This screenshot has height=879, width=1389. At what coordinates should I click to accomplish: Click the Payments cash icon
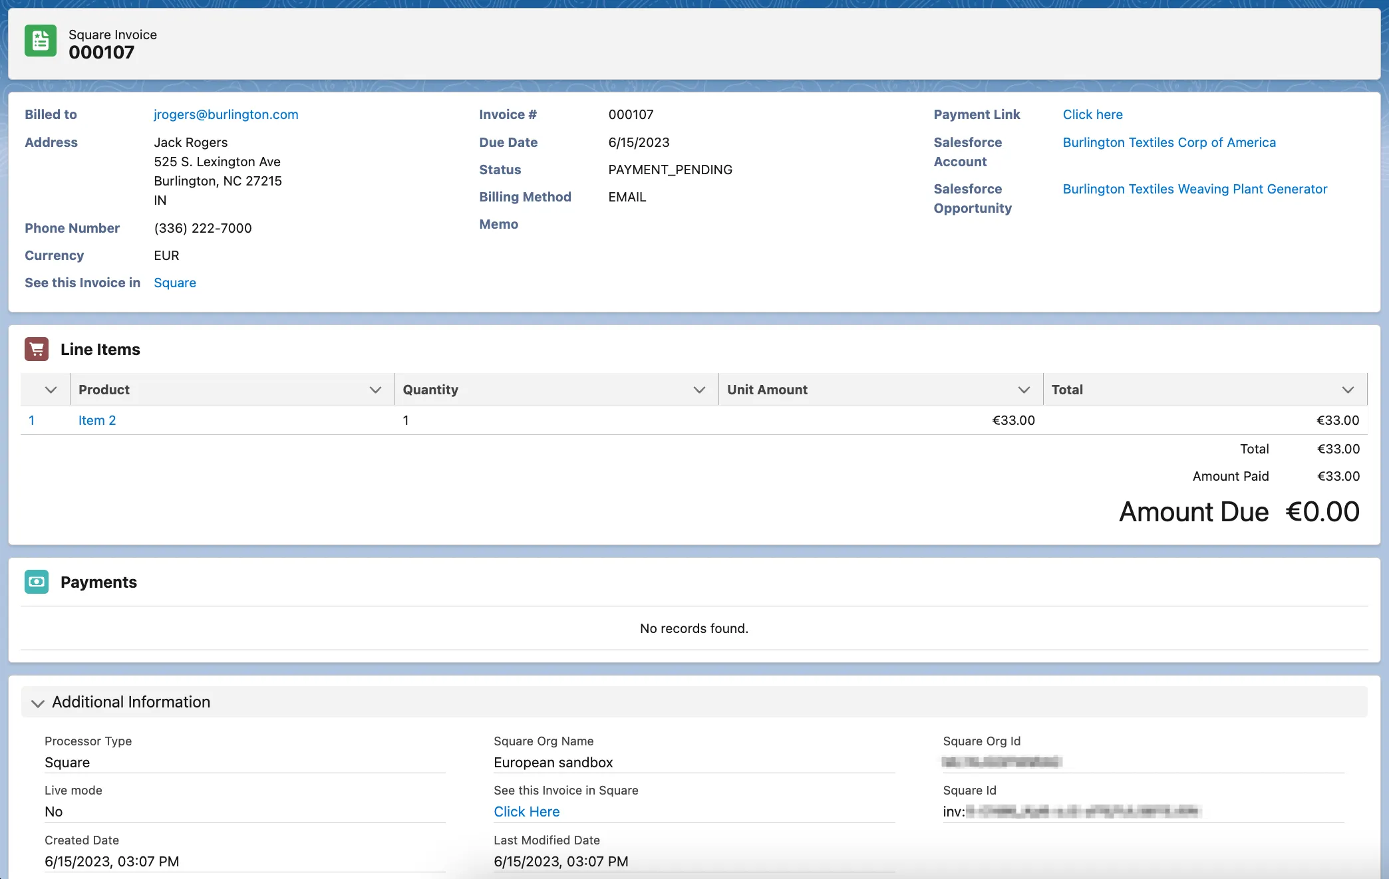click(x=37, y=582)
